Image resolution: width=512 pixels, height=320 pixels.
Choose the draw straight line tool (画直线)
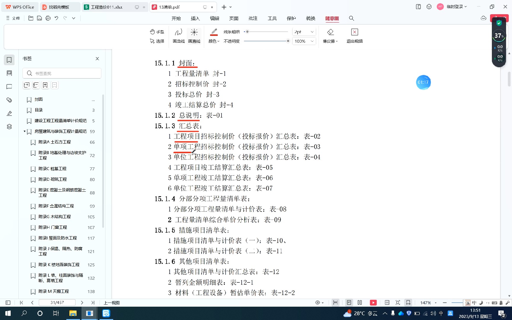click(x=194, y=36)
